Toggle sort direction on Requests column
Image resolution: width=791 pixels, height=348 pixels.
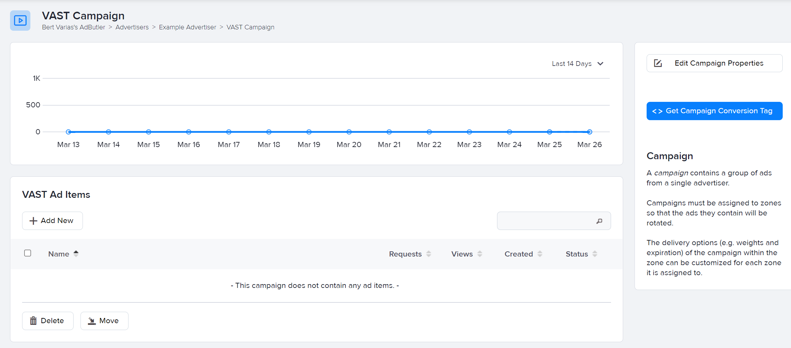(428, 254)
